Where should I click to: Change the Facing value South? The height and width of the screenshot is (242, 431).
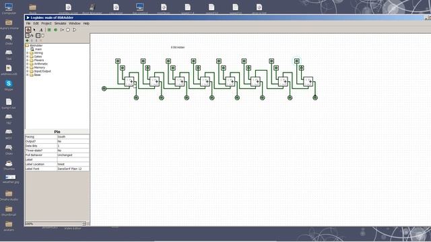point(73,136)
